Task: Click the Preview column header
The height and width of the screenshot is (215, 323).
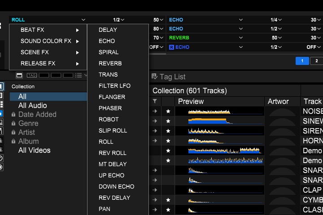Action: (191, 102)
